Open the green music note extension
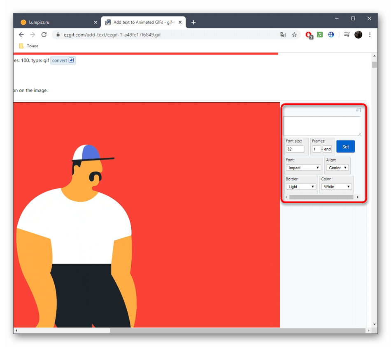 point(320,34)
